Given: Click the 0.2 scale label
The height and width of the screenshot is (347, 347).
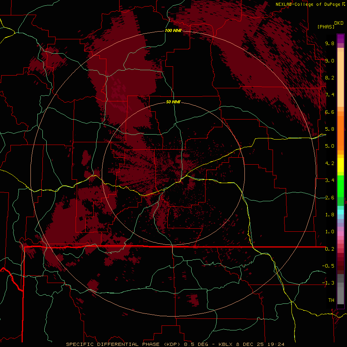Looking at the screenshot, I should [x=330, y=249].
